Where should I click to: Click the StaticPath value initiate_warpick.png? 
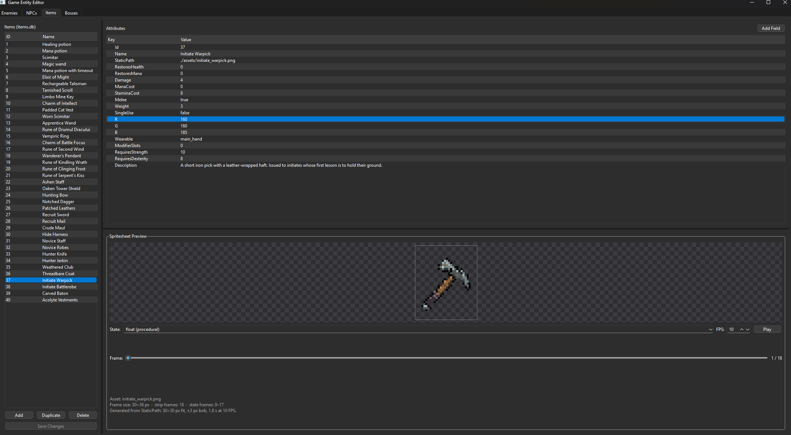coord(208,60)
